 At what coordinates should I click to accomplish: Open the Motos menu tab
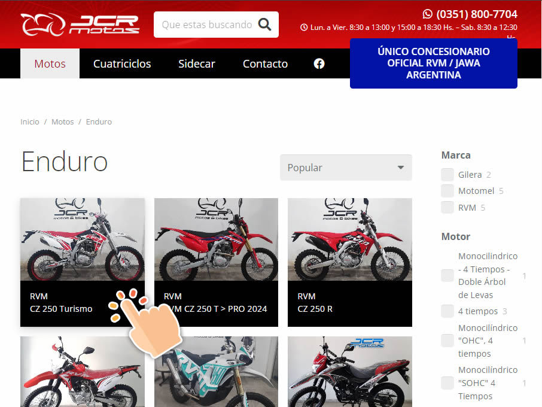pyautogui.click(x=50, y=63)
